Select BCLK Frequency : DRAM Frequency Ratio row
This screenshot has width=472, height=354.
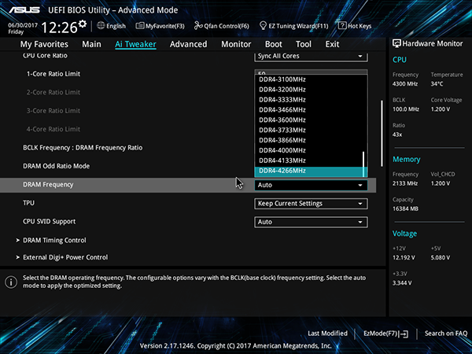[x=83, y=148]
